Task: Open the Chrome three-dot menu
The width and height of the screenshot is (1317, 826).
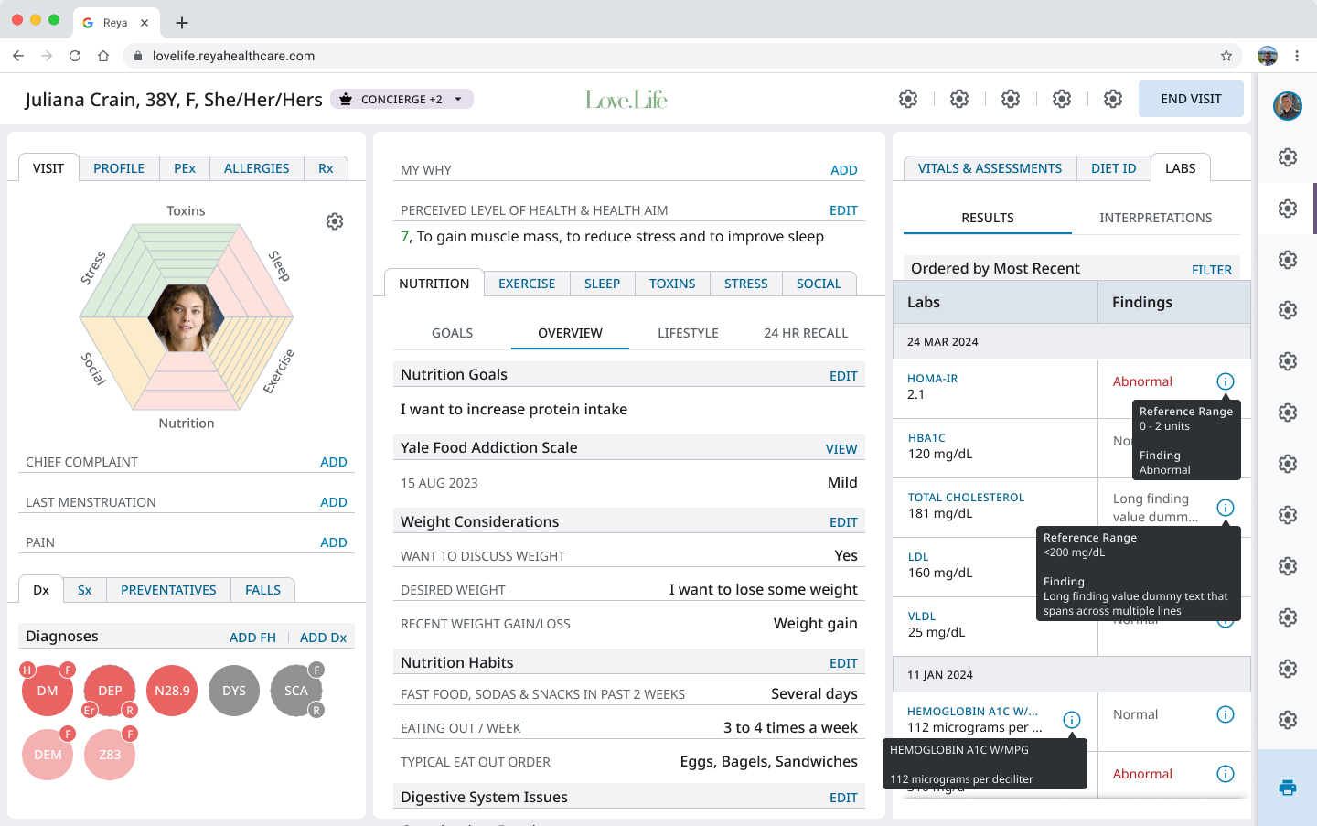Action: click(1297, 56)
